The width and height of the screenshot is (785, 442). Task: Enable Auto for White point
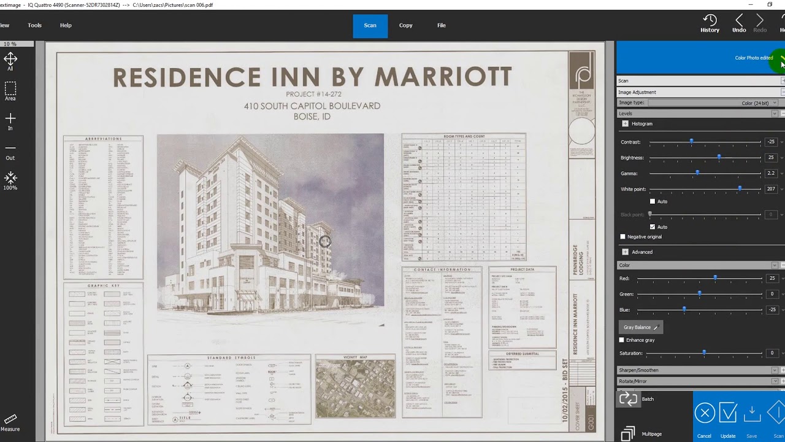coord(653,201)
